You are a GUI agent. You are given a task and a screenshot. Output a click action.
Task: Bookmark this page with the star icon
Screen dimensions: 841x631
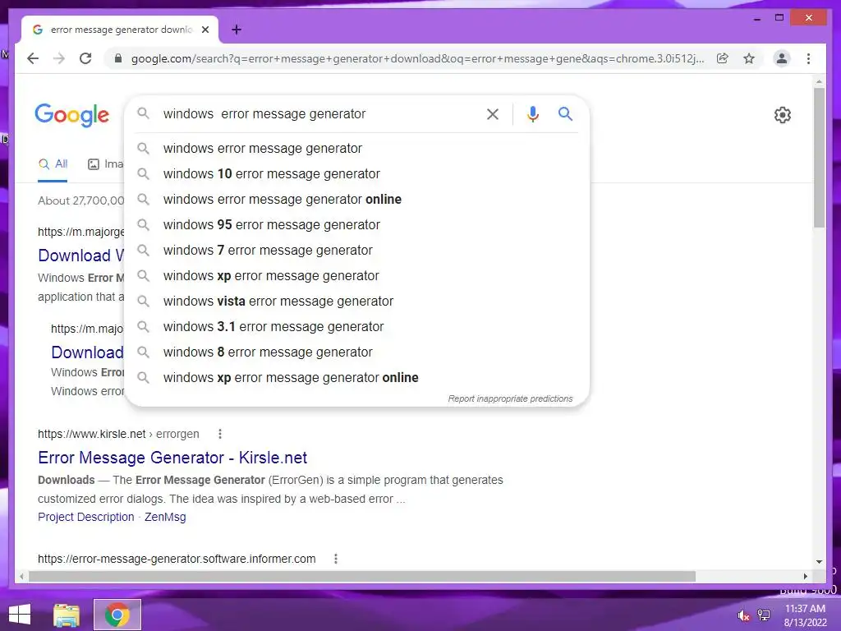(x=749, y=58)
